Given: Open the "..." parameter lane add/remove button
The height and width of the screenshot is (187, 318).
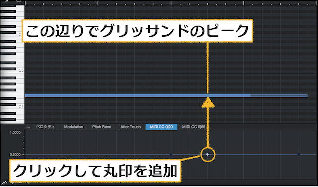Looking at the screenshot, I should click(28, 127).
